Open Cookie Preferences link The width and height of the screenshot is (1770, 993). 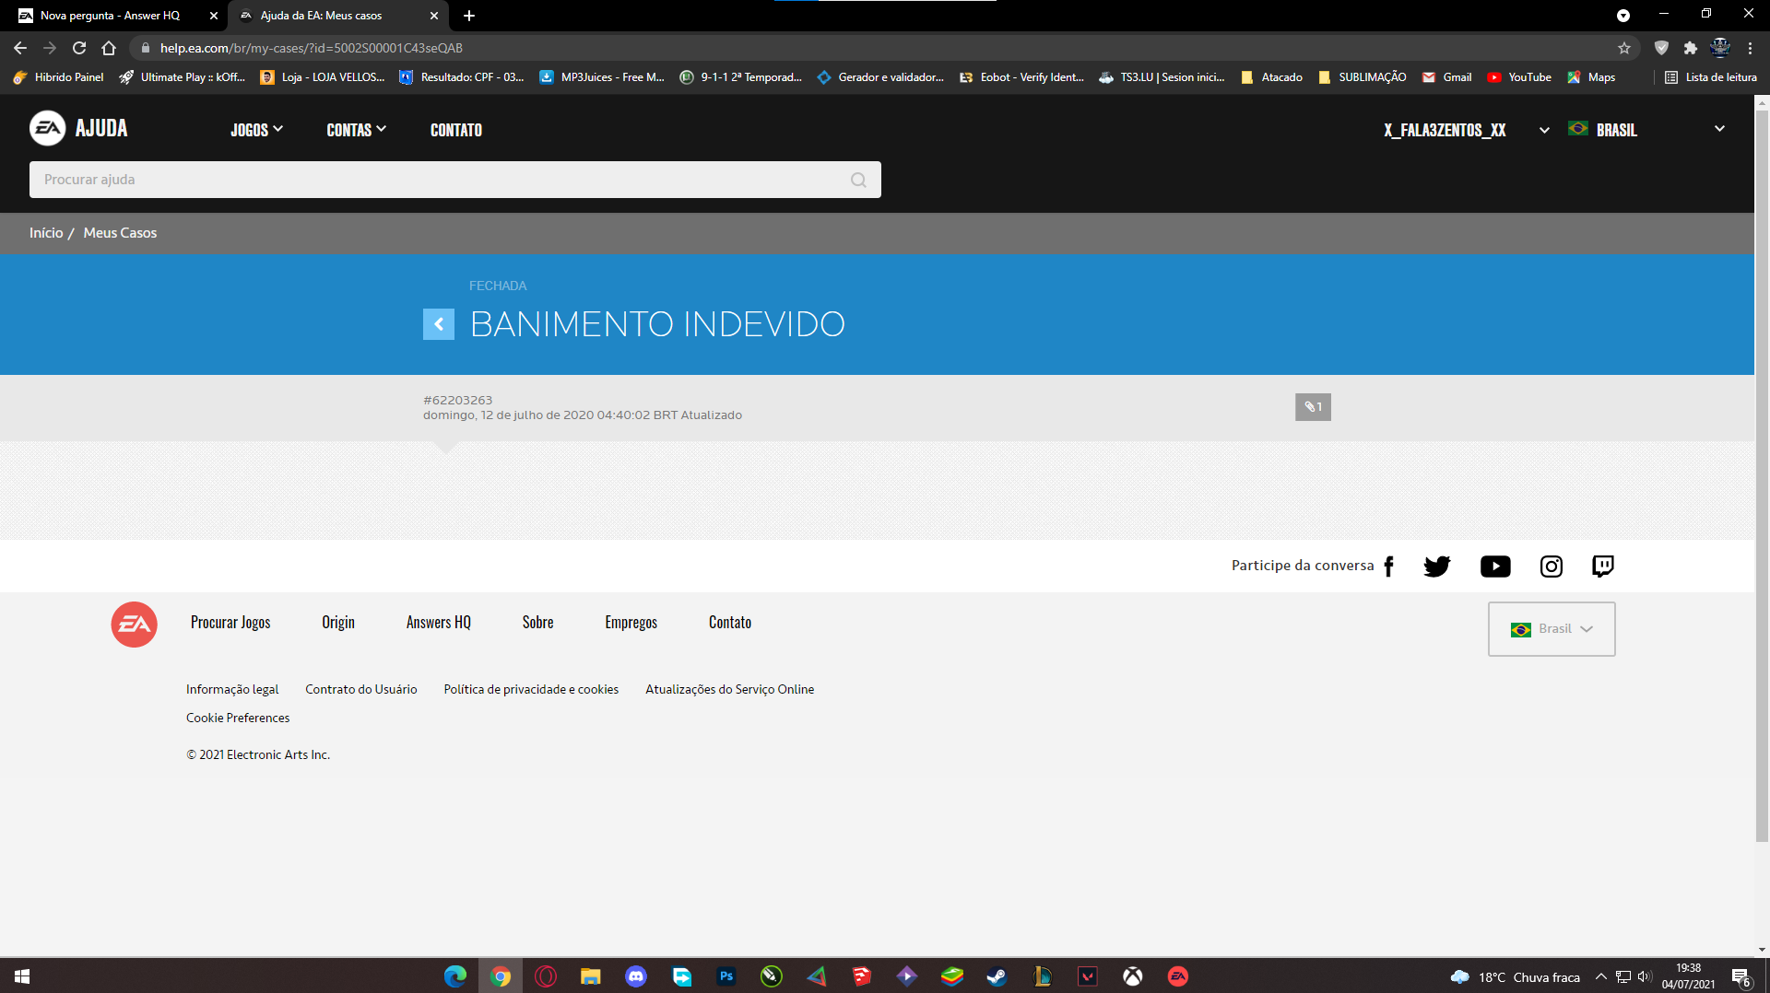[x=238, y=718]
